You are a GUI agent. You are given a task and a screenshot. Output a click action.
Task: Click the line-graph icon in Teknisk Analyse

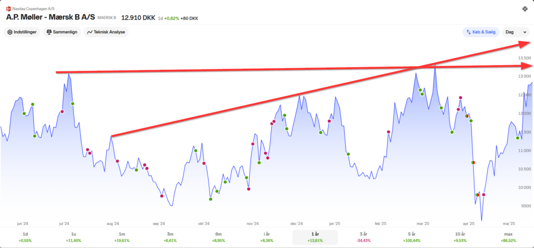click(x=90, y=32)
